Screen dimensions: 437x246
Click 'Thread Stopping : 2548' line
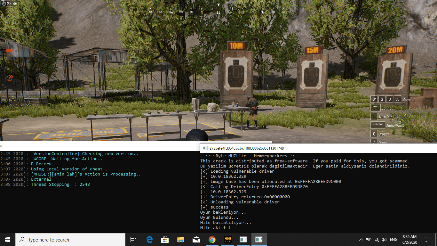[x=60, y=184]
